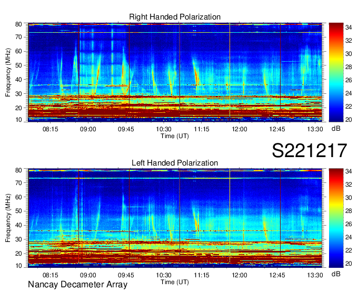Select the 26 label on Left Handed colorbar
The height and width of the screenshot is (291, 358).
click(349, 224)
